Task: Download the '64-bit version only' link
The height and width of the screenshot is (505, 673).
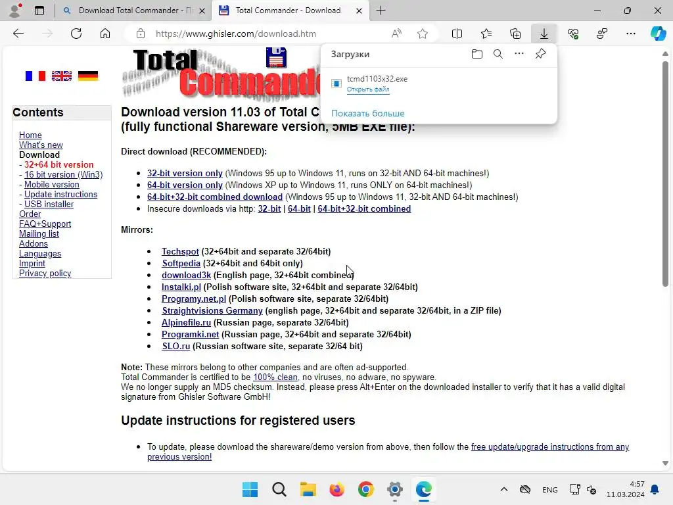Action: tap(185, 185)
